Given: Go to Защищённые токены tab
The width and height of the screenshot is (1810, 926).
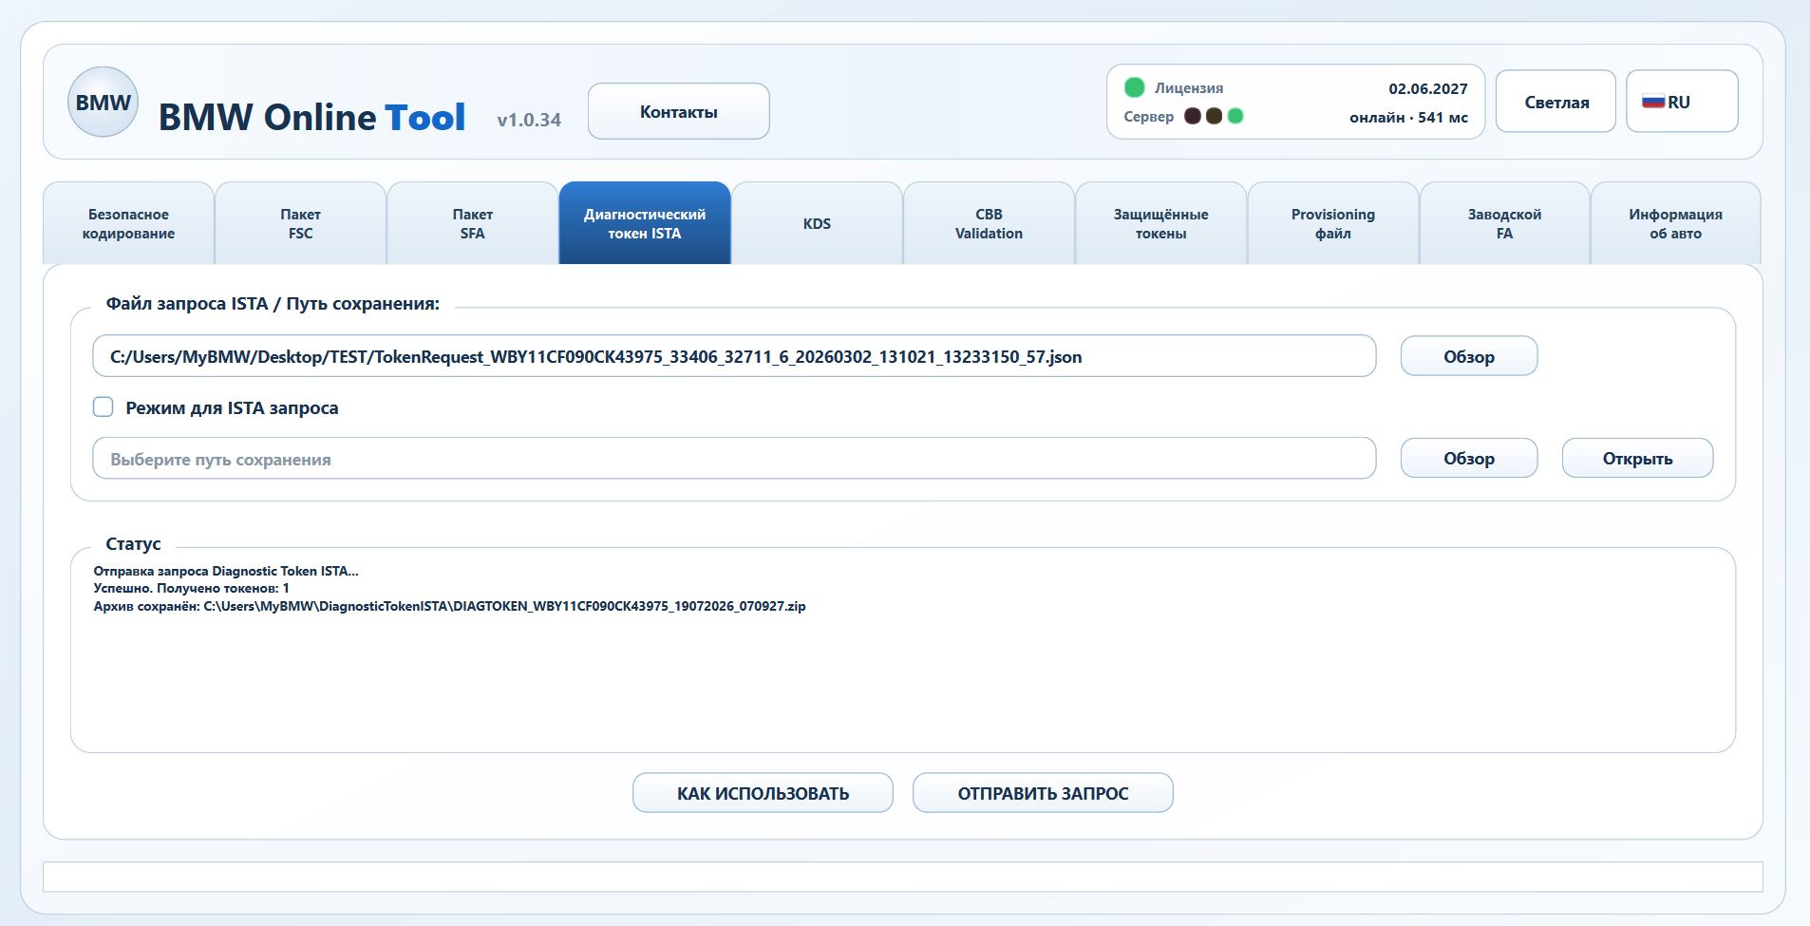Looking at the screenshot, I should pyautogui.click(x=1160, y=224).
